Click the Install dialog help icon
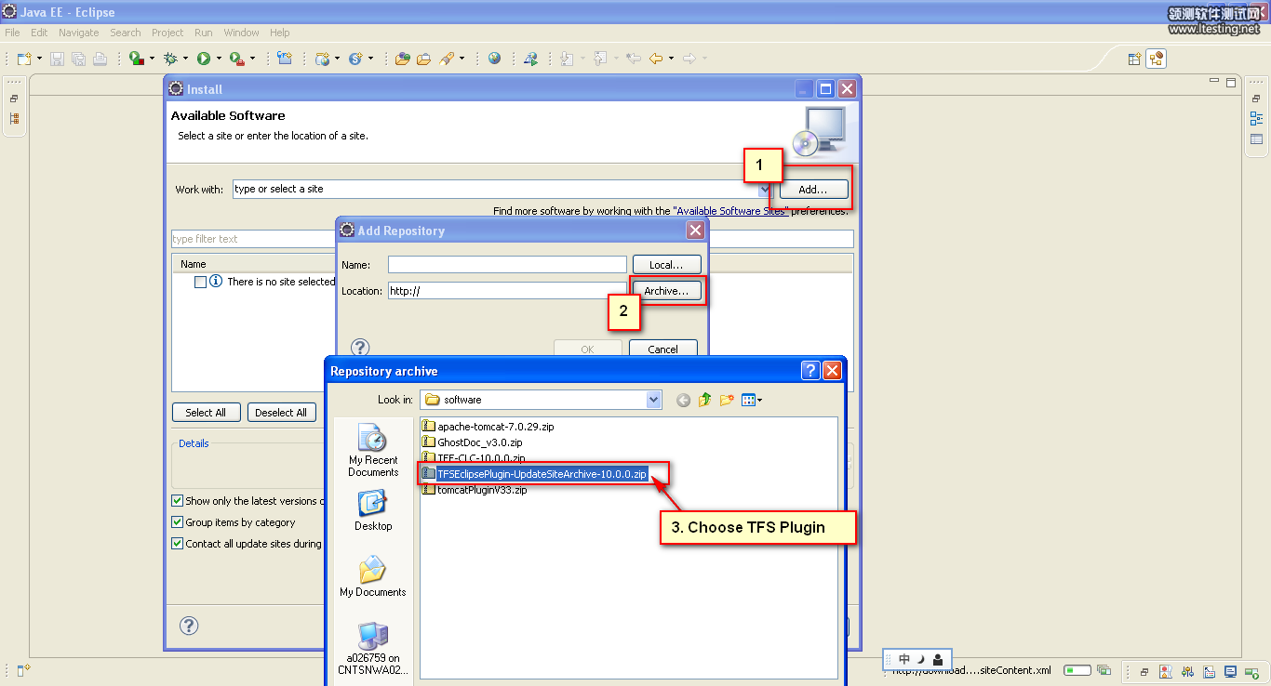Screen dimensions: 1271x686 point(189,625)
